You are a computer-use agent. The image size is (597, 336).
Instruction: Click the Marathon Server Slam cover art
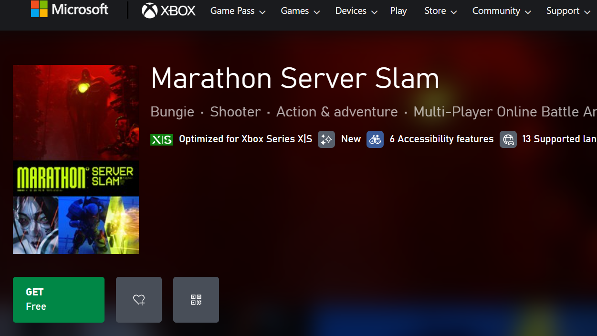click(x=76, y=159)
